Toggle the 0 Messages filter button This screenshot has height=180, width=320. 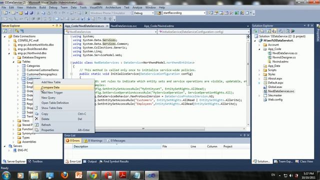click(116, 140)
